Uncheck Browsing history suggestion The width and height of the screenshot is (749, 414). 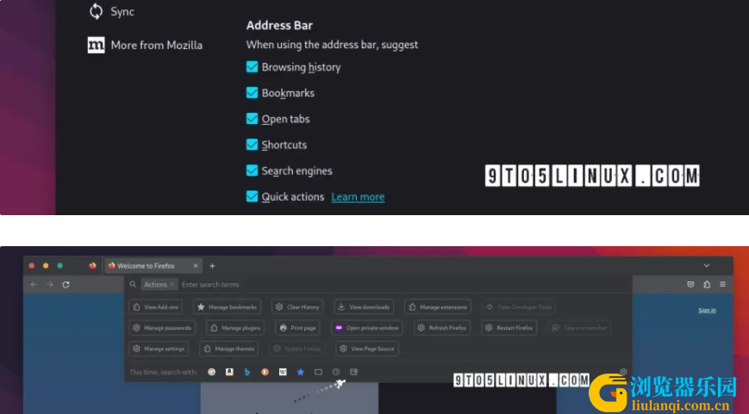(x=252, y=67)
